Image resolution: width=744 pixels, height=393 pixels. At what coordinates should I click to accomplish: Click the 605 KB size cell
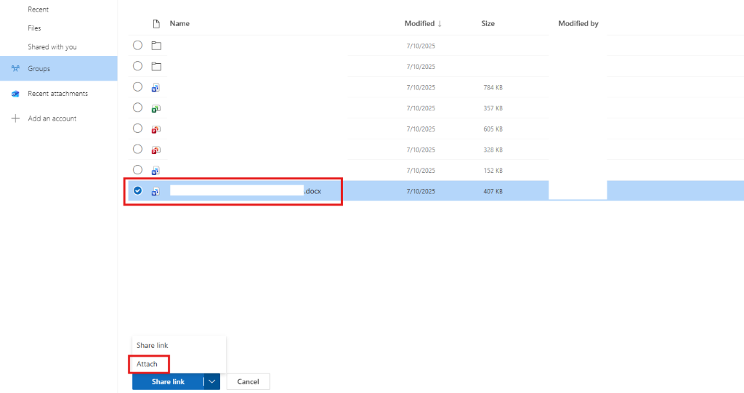point(493,129)
